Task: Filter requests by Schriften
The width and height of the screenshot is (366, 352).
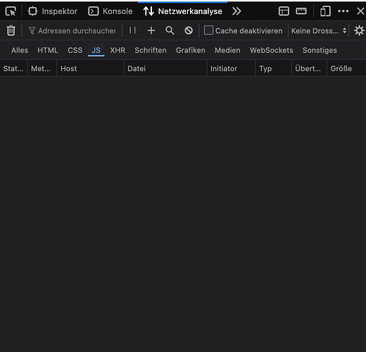Action: 151,50
